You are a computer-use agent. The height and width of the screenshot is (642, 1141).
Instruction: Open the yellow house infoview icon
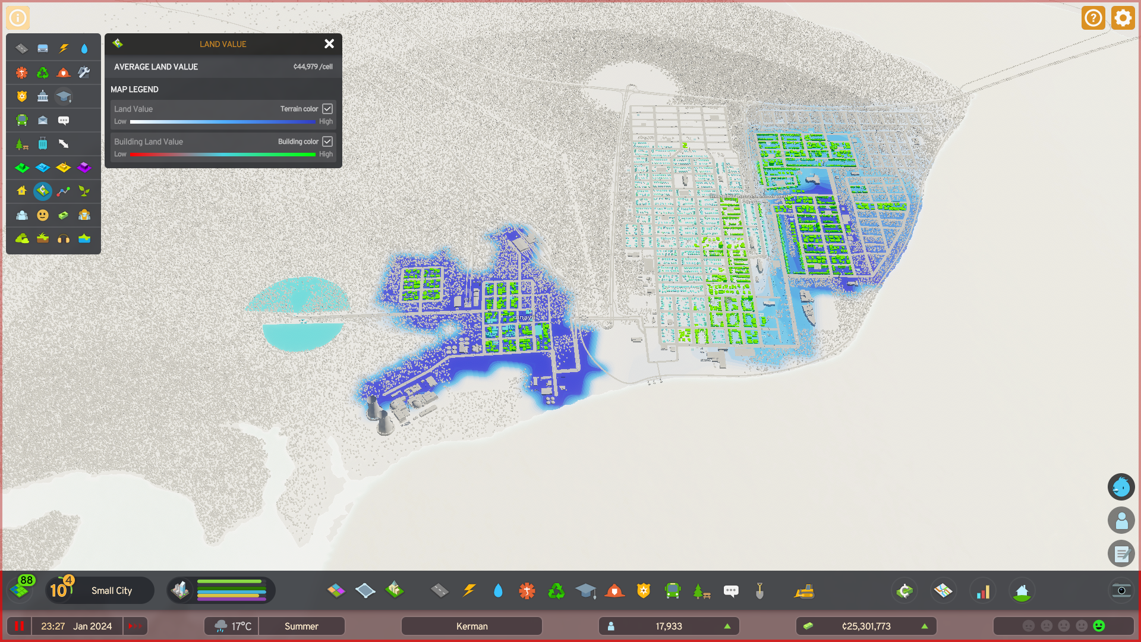tap(22, 191)
